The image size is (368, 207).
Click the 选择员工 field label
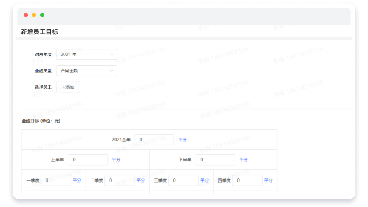[x=43, y=87]
